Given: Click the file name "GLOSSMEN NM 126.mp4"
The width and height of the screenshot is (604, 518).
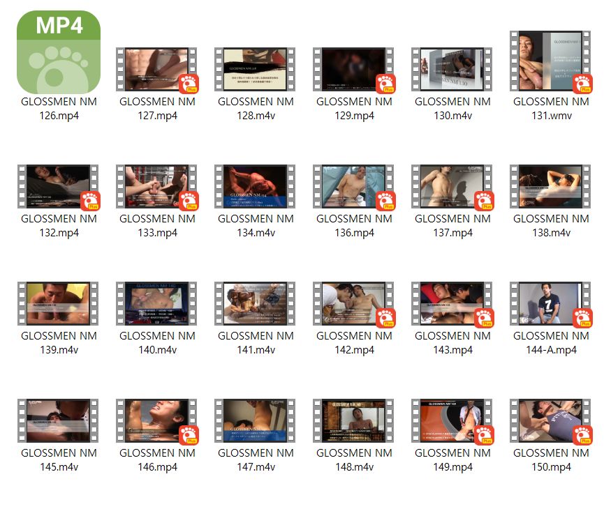Looking at the screenshot, I should [59, 109].
